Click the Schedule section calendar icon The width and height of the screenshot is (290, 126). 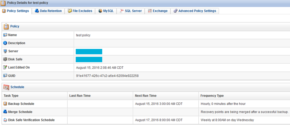(6, 87)
